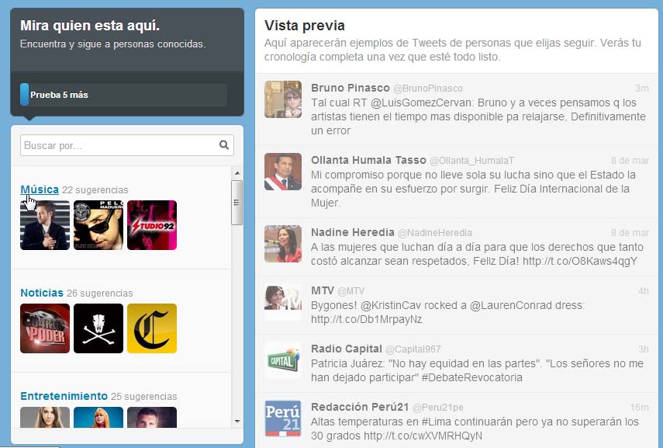Open the Noticias category link
Screen dimensions: 663x448
[x=42, y=293]
